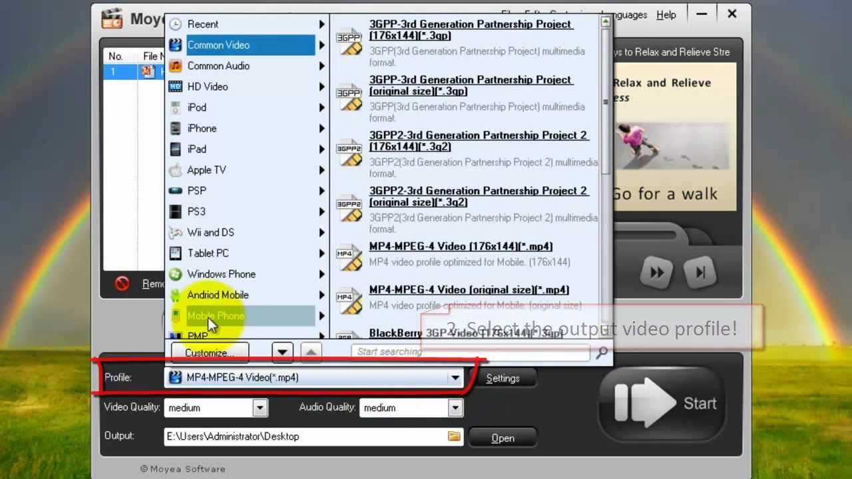Viewport: 852px width, 479px height.
Task: Select 3GPP2 176x144 .3g2 profile title
Action: [479, 141]
